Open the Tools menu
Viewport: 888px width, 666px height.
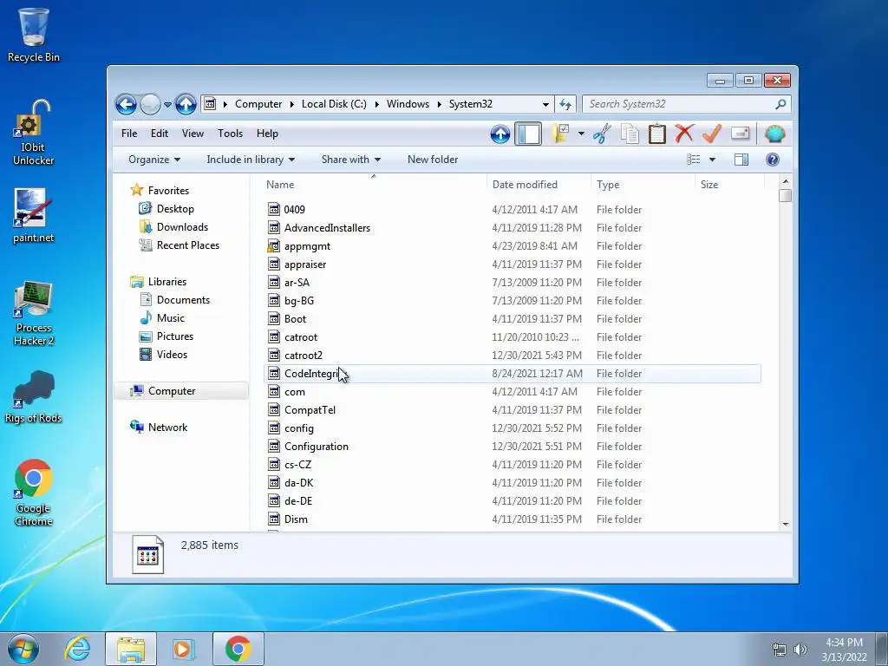(230, 134)
